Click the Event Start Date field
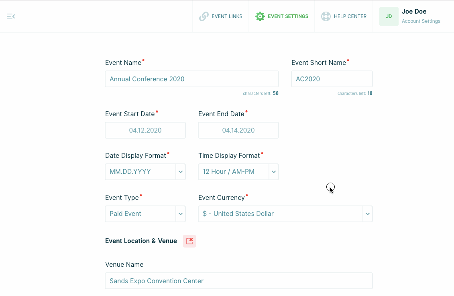The height and width of the screenshot is (296, 454). [x=145, y=130]
